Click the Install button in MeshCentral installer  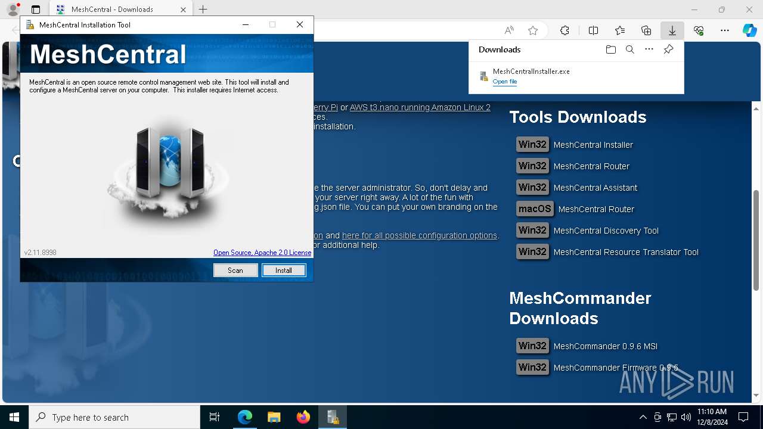[x=284, y=271]
